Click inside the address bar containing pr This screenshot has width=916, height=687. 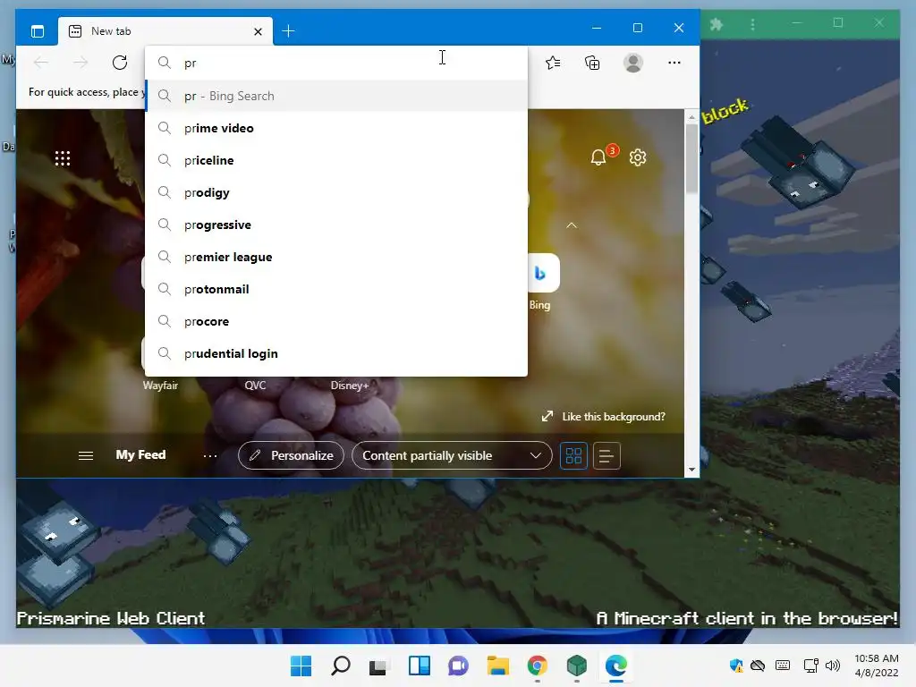click(x=336, y=64)
